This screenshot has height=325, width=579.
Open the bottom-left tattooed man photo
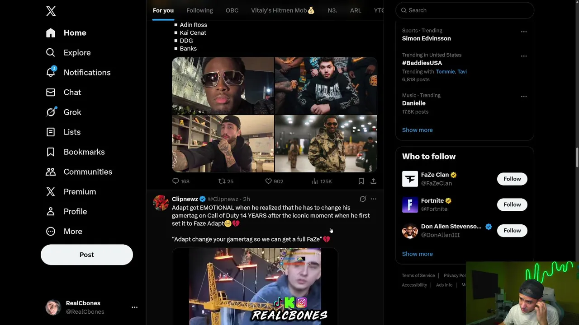click(223, 144)
